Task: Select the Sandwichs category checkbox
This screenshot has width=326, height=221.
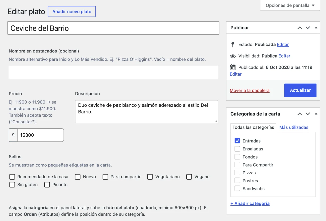Action: click(237, 188)
